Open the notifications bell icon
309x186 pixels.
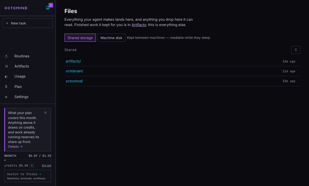[48, 8]
